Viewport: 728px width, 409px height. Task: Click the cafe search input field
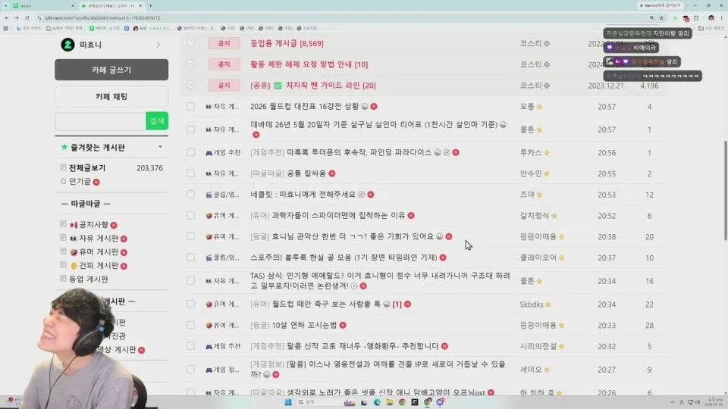(100, 121)
